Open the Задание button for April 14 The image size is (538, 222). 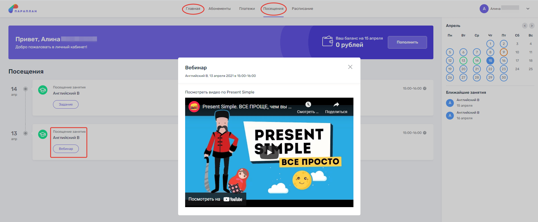tap(66, 104)
